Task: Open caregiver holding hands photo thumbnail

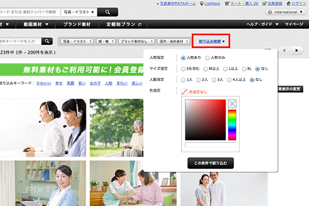Action: point(133,183)
